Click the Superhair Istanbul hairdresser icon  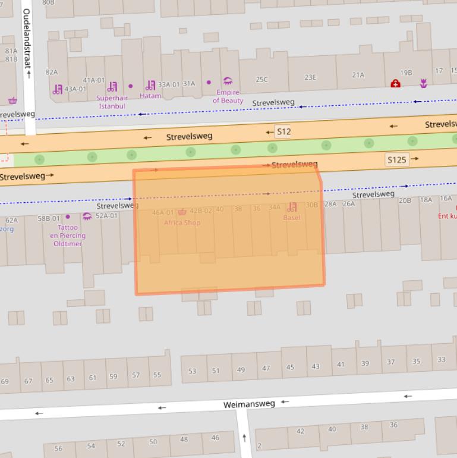click(112, 87)
